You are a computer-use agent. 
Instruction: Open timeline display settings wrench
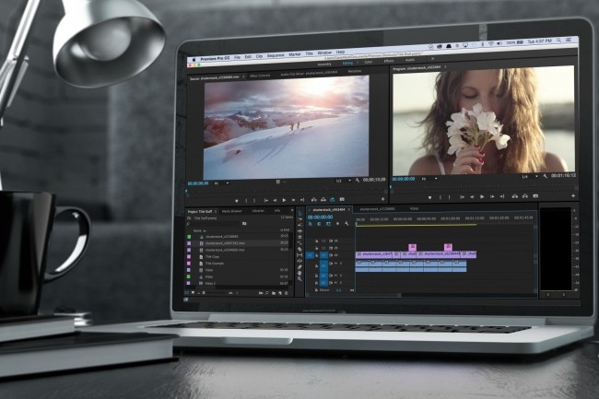(x=346, y=224)
